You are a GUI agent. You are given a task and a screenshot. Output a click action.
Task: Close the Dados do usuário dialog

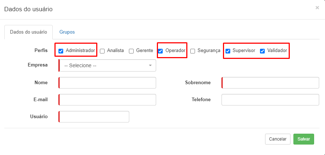point(317,8)
